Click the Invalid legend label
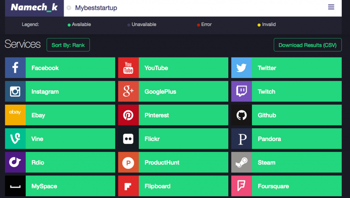 (269, 25)
